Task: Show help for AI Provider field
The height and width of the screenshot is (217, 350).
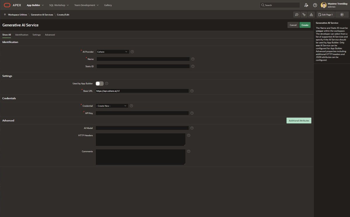Action: pyautogui.click(x=132, y=52)
